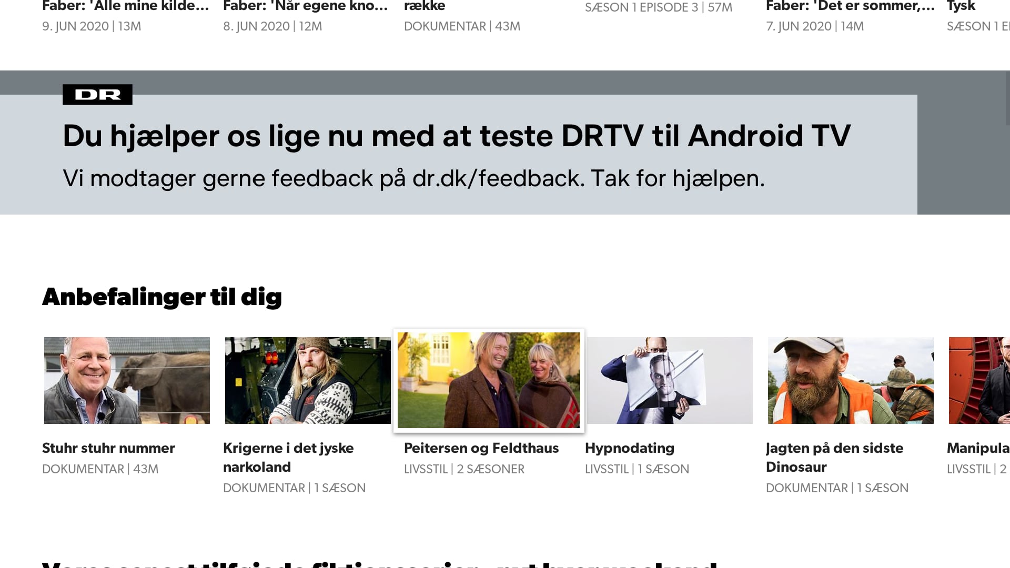This screenshot has height=568, width=1010.
Task: Click Jagten på den sidste Dinosaur title
Action: (x=834, y=458)
